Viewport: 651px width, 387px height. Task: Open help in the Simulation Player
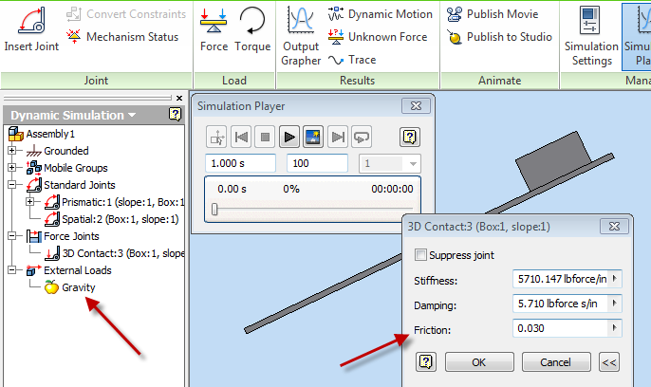410,137
